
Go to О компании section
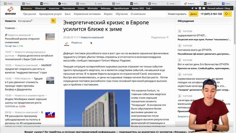(138, 14)
